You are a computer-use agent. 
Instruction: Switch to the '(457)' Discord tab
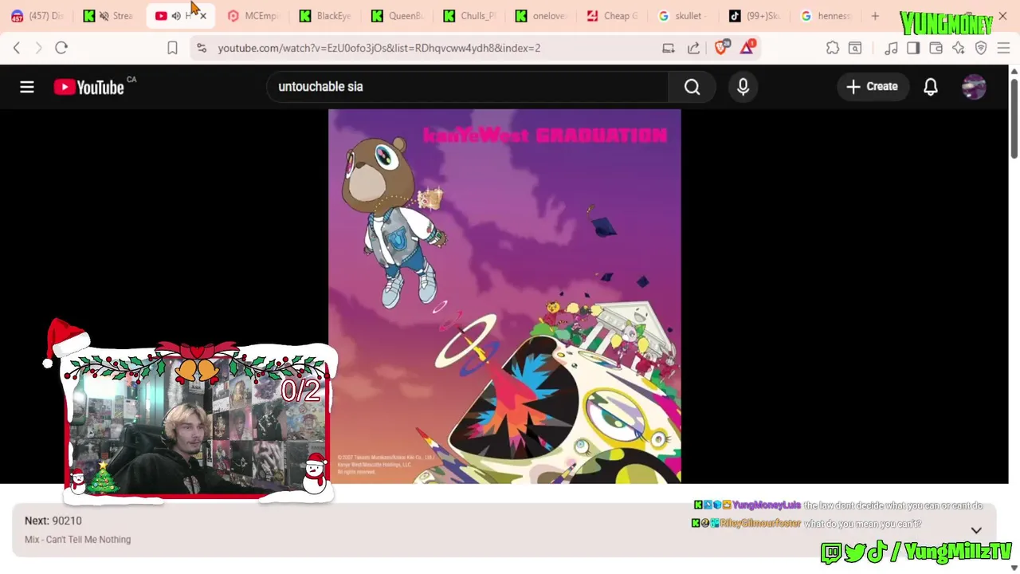pyautogui.click(x=37, y=16)
